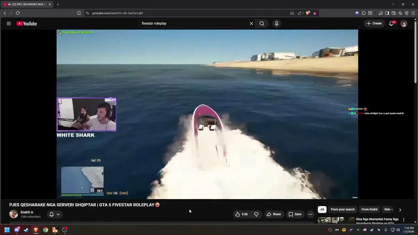
Task: Open Brave Rewards triangle icon
Action: tap(315, 13)
